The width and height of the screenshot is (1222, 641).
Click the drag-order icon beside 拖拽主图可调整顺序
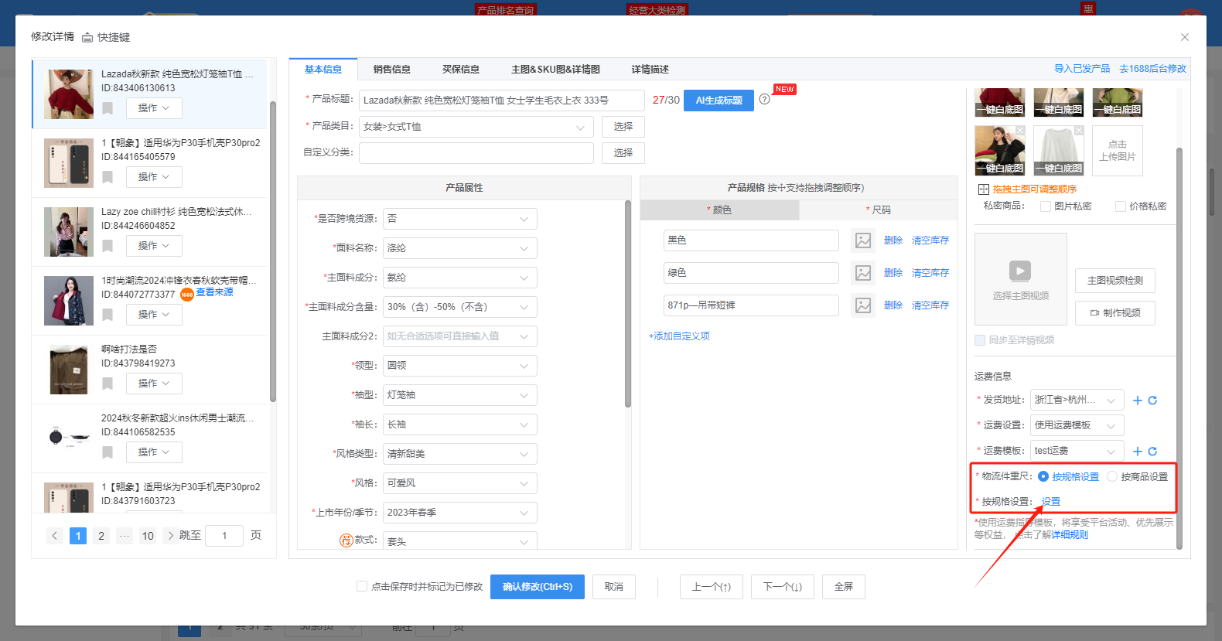(x=983, y=189)
